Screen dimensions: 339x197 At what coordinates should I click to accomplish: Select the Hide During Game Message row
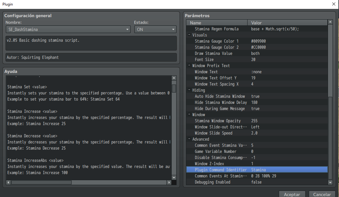pyautogui.click(x=257, y=108)
